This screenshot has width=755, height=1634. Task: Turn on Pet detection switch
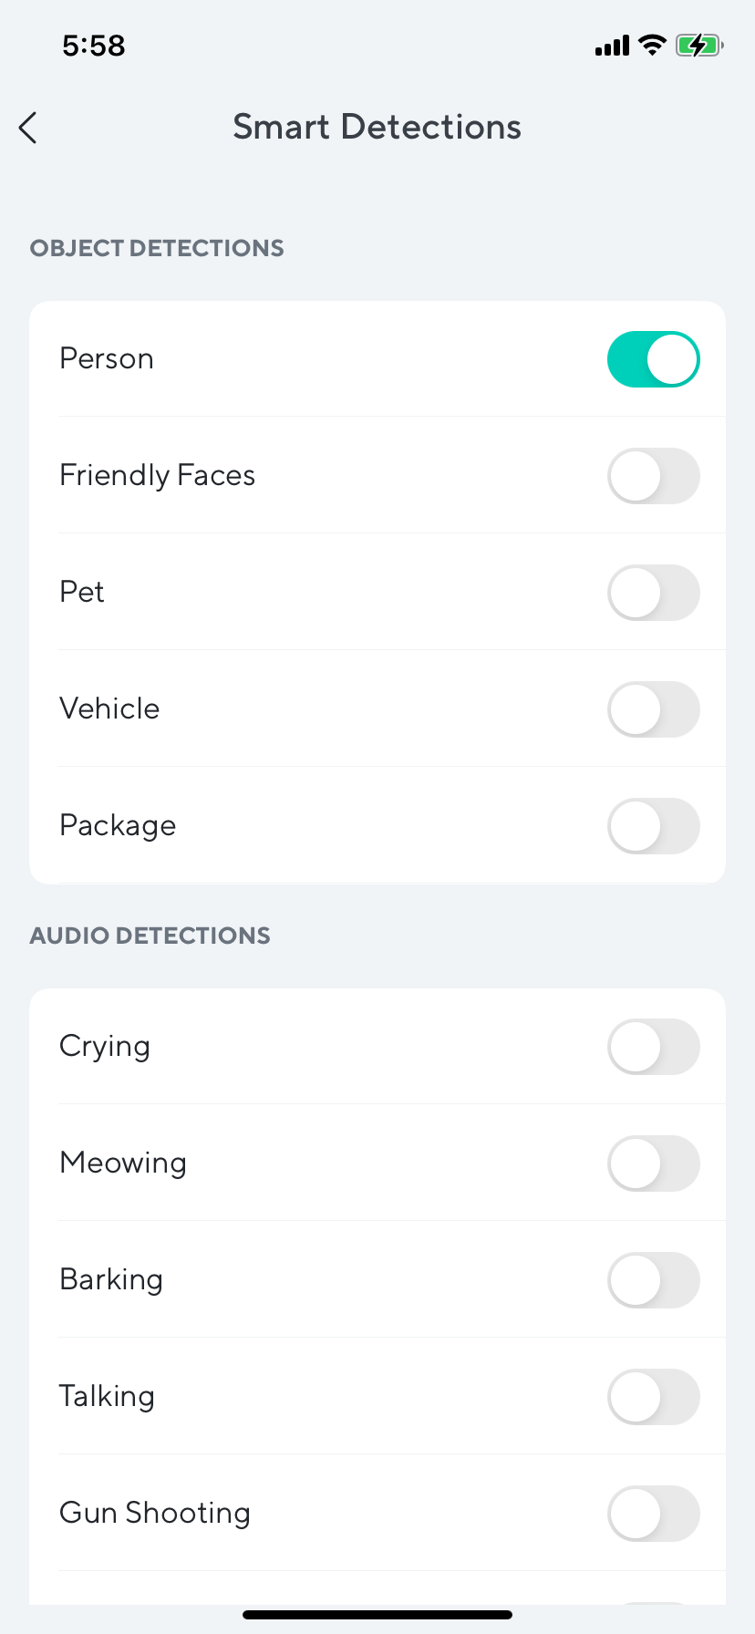(x=653, y=593)
